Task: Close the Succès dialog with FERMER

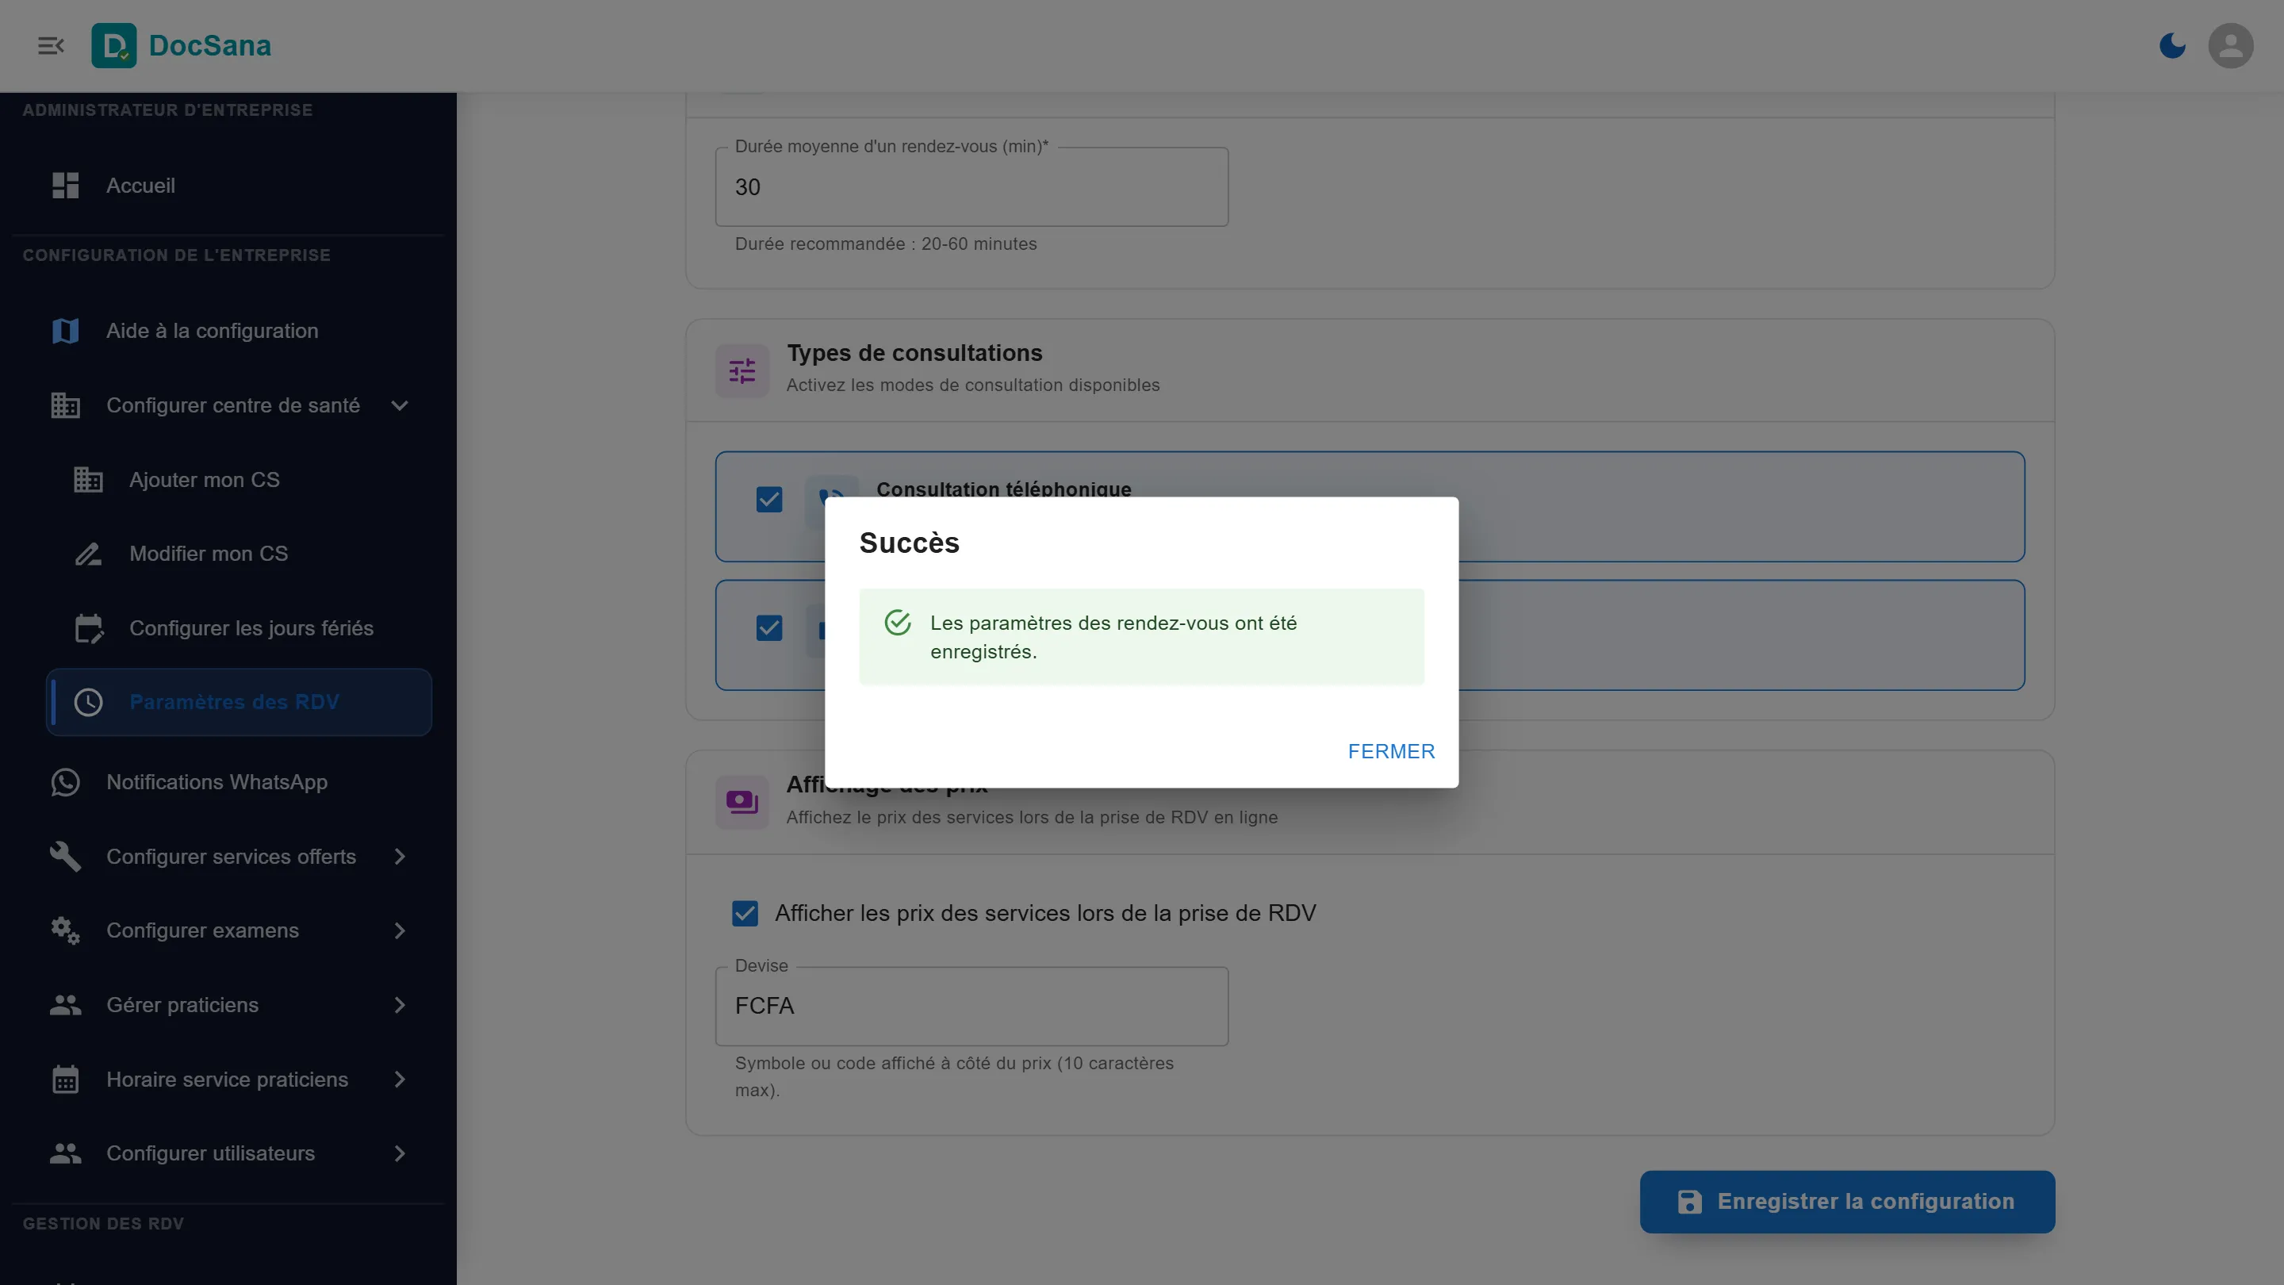Action: pyautogui.click(x=1391, y=751)
